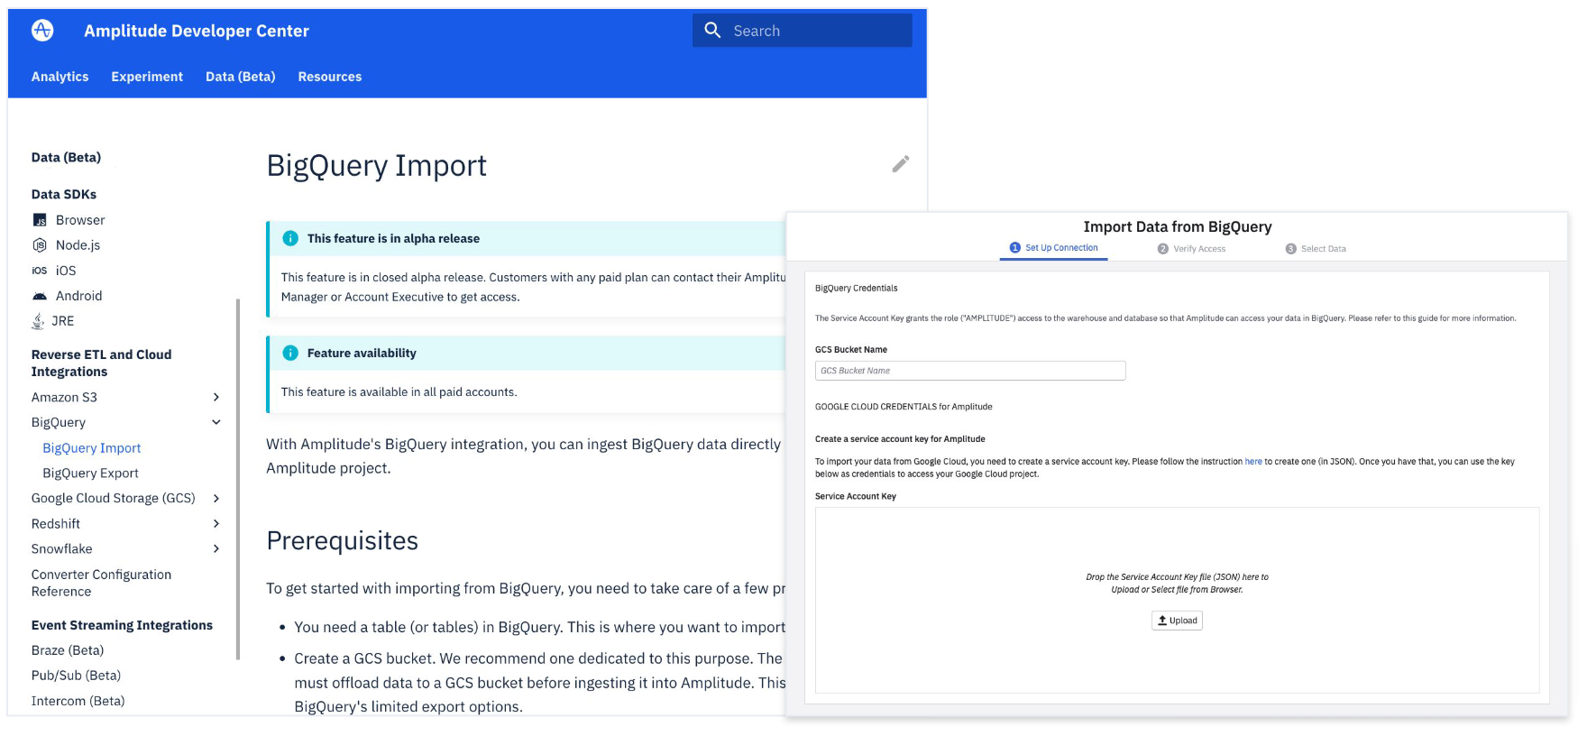Viewport: 1578px width, 736px height.
Task: Open the Data (Beta) nav tab
Action: [240, 77]
